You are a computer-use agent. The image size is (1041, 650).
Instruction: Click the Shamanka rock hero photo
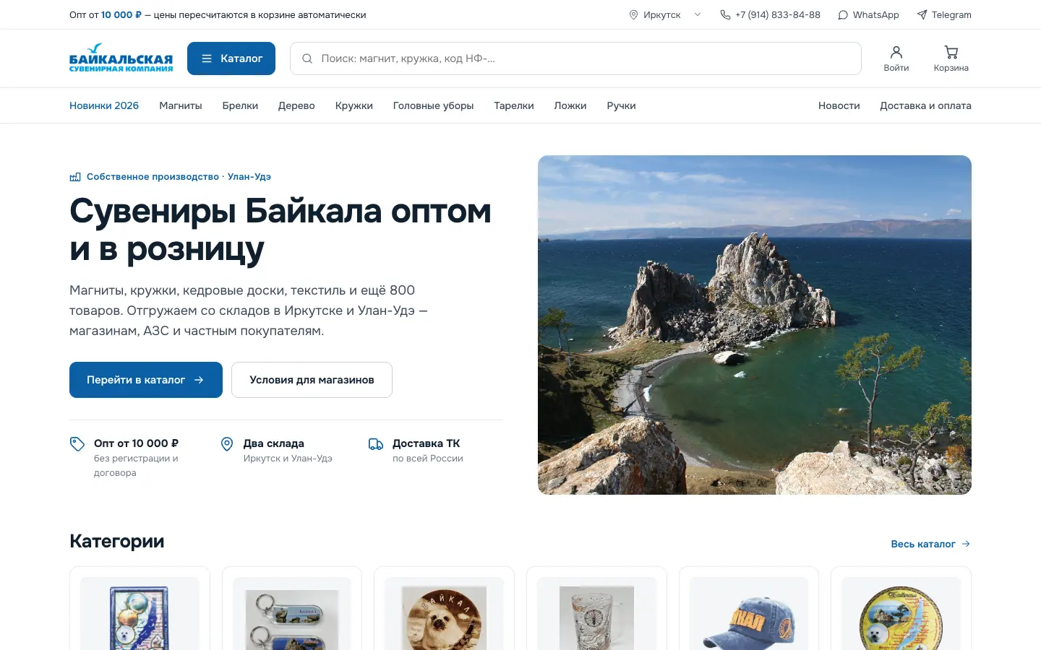click(755, 325)
